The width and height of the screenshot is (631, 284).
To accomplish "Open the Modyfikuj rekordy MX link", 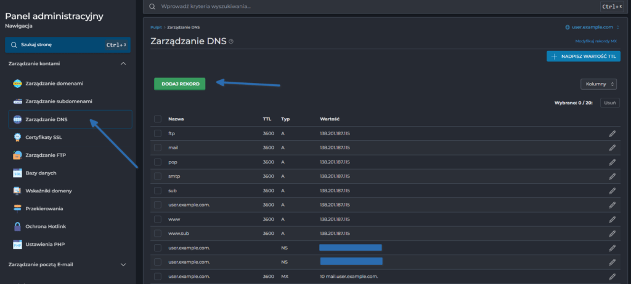I will (x=595, y=41).
